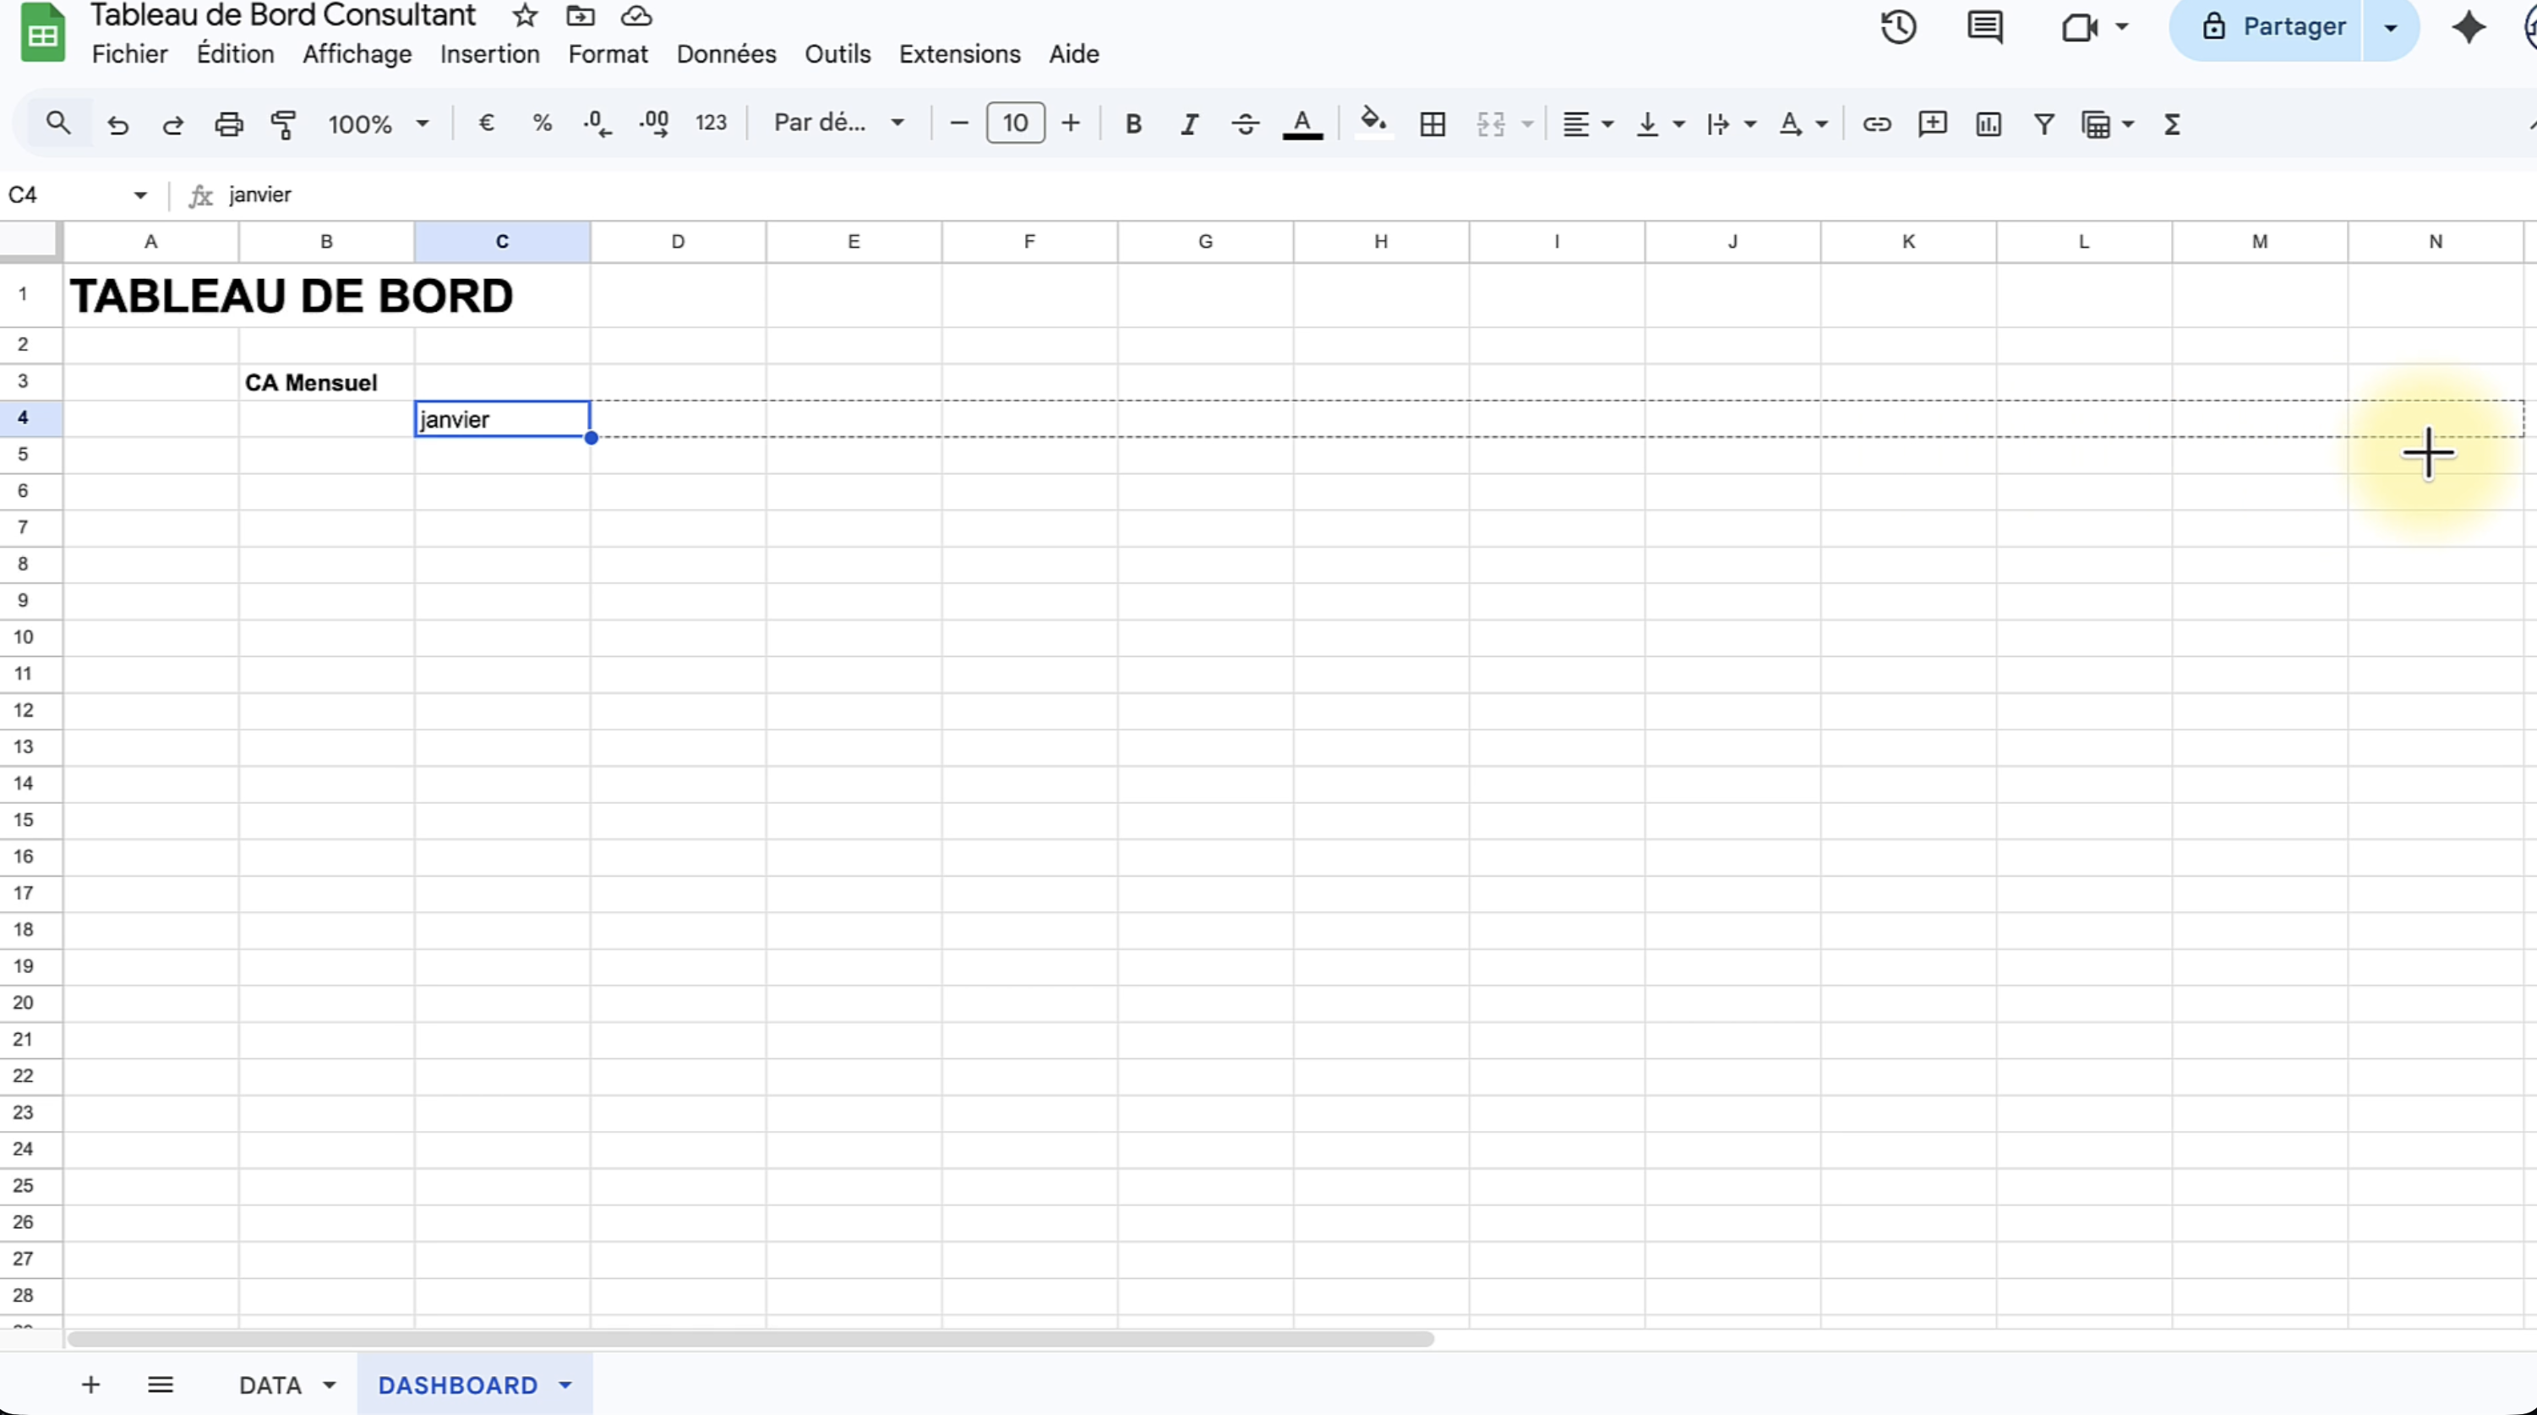Open functions sigma icon

coord(2172,124)
